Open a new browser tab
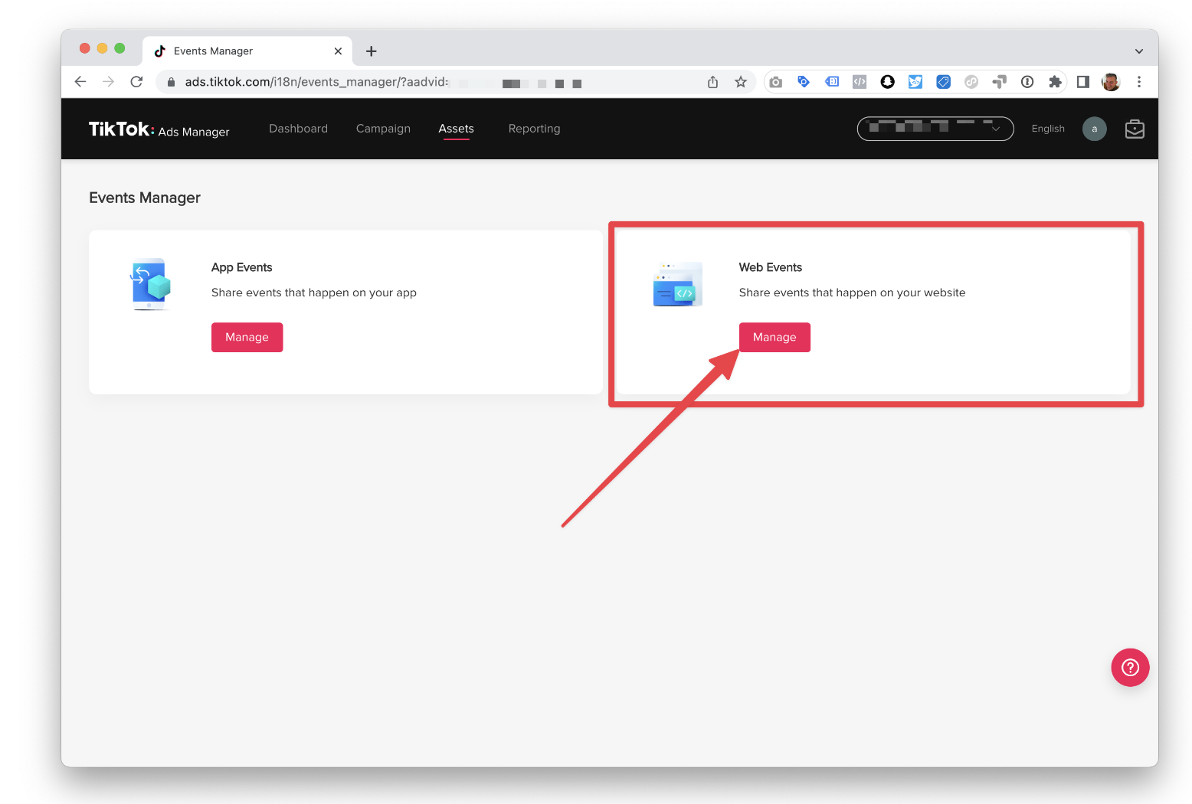 tap(372, 51)
